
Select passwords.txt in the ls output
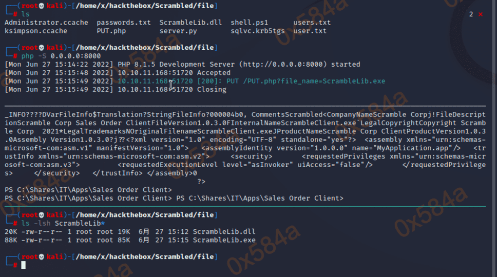coord(124,23)
